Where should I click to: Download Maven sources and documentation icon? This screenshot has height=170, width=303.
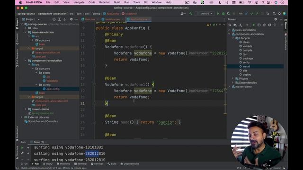(x=241, y=25)
